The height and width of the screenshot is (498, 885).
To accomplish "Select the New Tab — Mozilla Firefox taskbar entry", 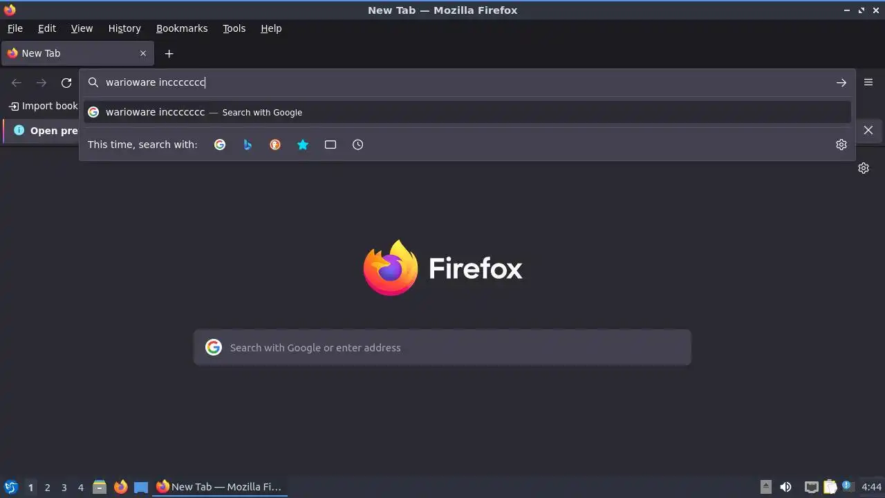I will (x=220, y=487).
